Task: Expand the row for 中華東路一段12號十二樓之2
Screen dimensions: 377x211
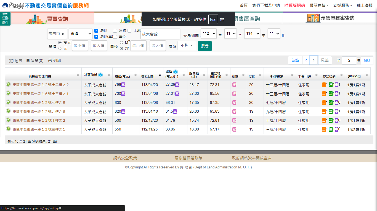Action: (8, 85)
